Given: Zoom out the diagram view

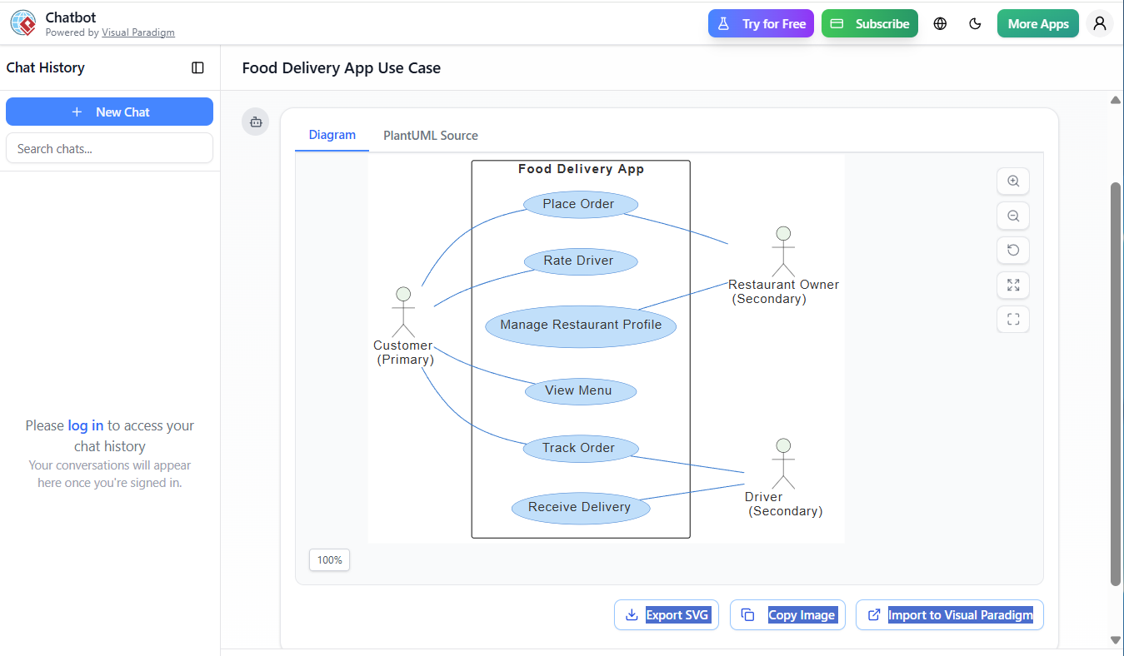Looking at the screenshot, I should (x=1012, y=216).
